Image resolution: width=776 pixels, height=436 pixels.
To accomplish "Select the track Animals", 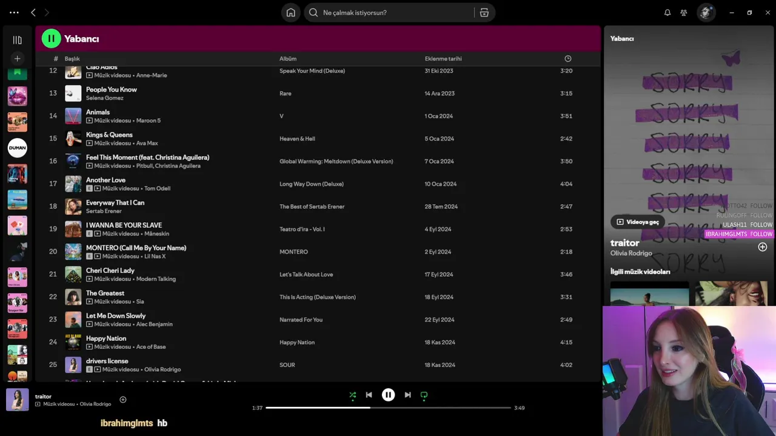I will [x=98, y=112].
